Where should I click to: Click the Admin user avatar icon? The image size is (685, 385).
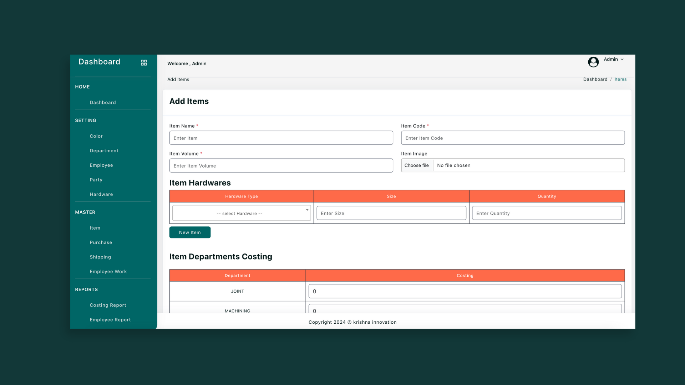click(593, 62)
